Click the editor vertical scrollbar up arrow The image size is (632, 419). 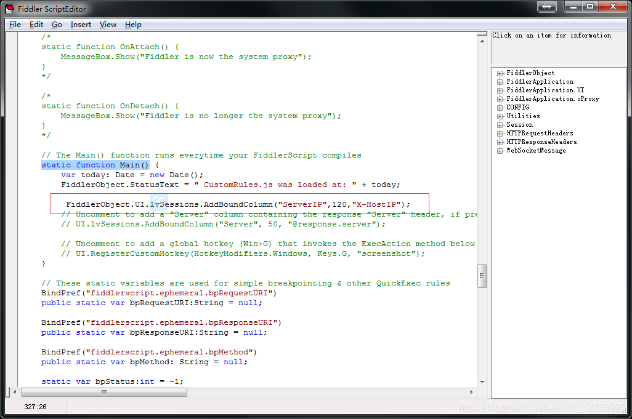coord(482,41)
